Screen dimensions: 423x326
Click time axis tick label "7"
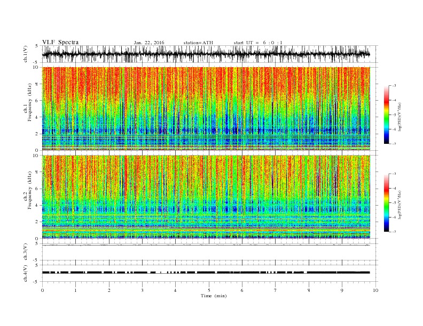tap(276, 290)
